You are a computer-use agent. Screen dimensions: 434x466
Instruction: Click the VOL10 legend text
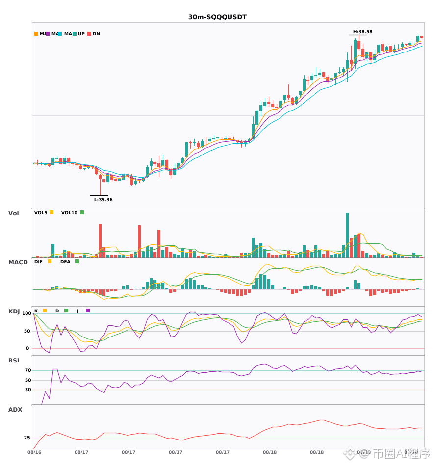69,213
